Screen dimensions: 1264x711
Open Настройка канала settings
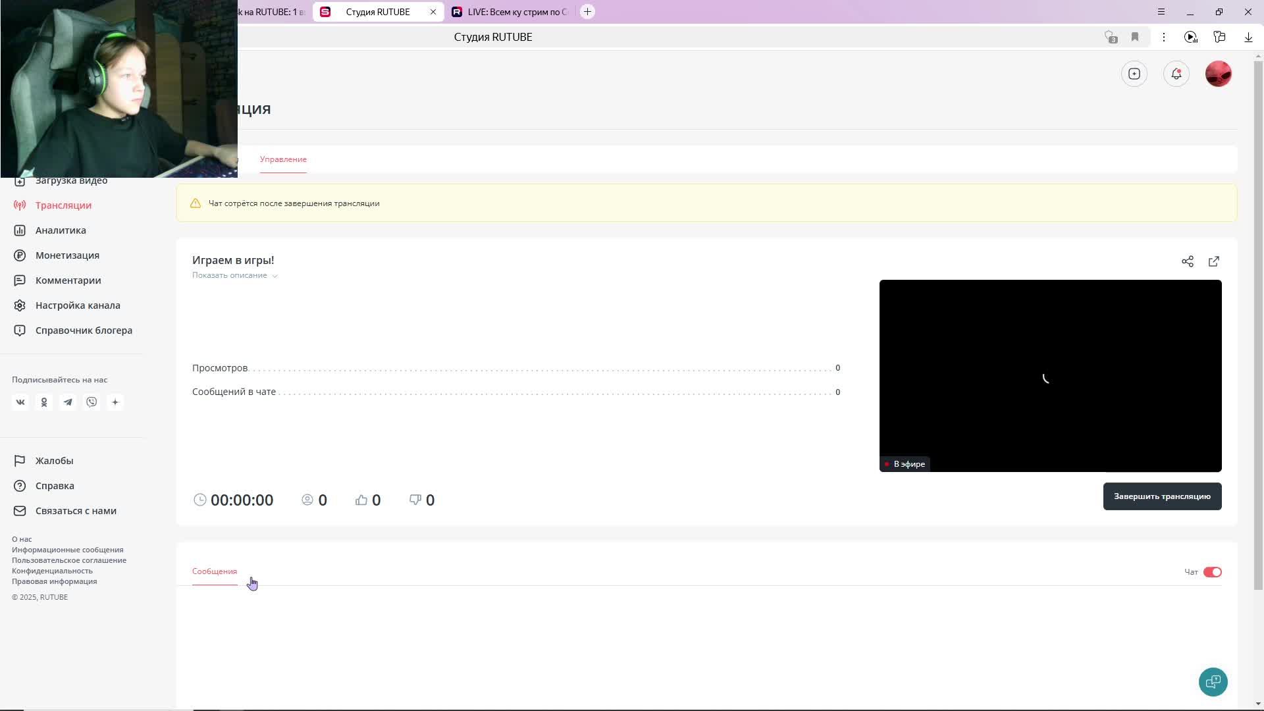coord(66,305)
